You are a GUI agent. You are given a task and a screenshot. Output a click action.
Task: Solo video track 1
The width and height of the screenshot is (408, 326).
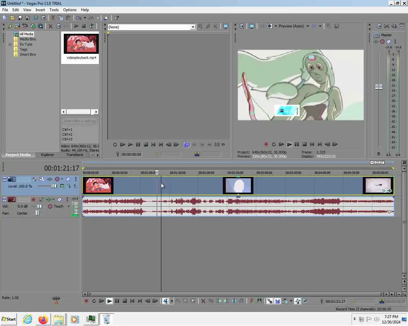point(76,179)
